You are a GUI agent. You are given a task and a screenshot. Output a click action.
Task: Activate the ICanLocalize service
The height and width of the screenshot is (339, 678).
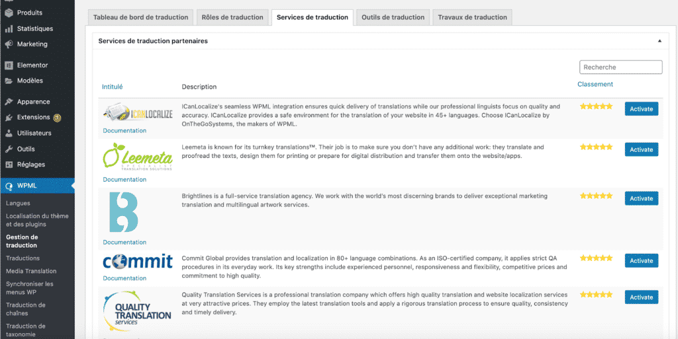[641, 108]
